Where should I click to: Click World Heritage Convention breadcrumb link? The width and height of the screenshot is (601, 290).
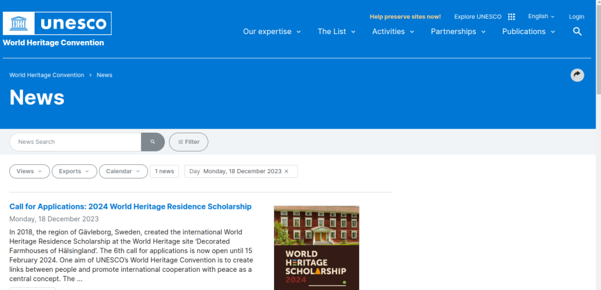[x=47, y=75]
